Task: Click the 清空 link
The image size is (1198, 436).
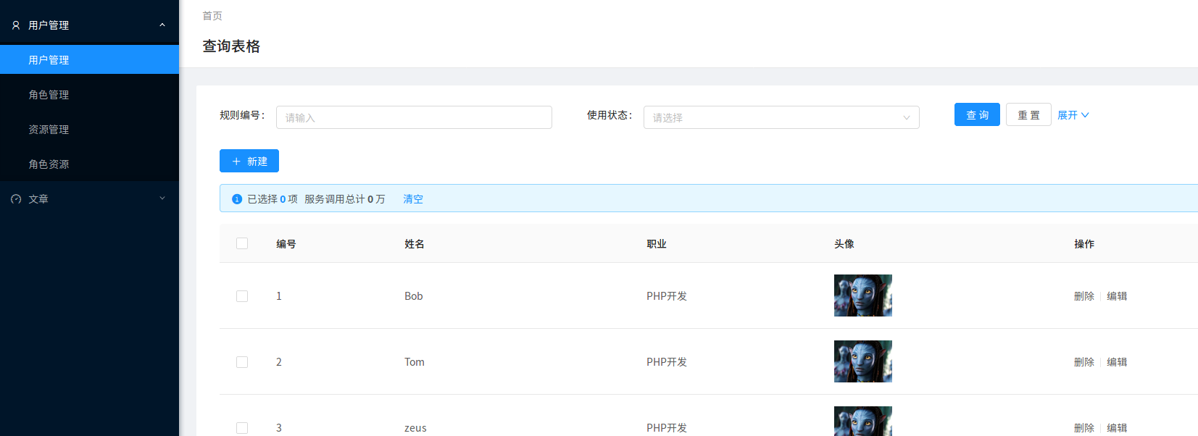Action: point(413,199)
